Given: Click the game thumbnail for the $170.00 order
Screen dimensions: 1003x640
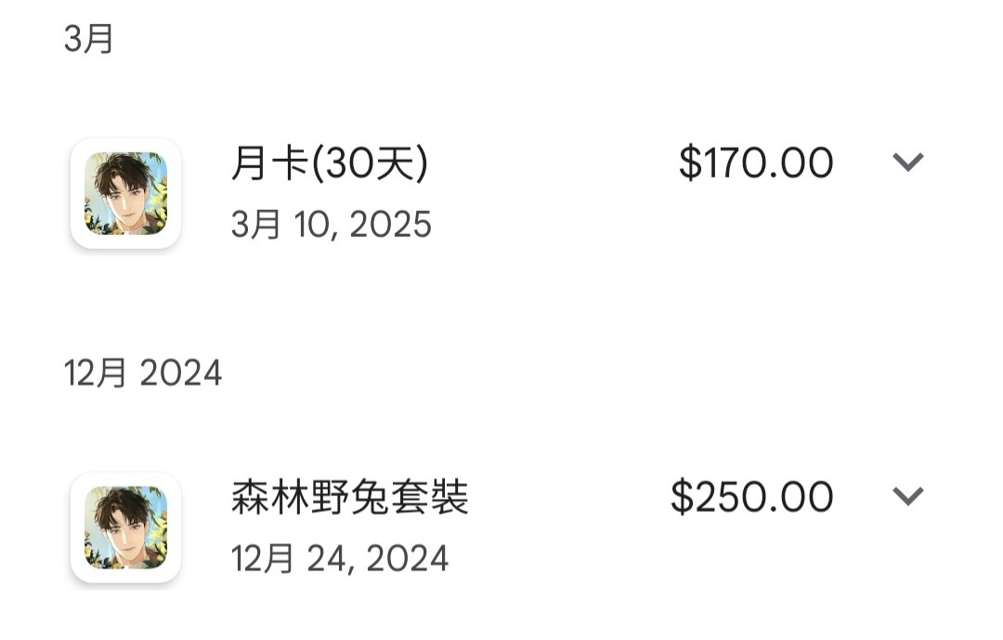Looking at the screenshot, I should [x=126, y=193].
